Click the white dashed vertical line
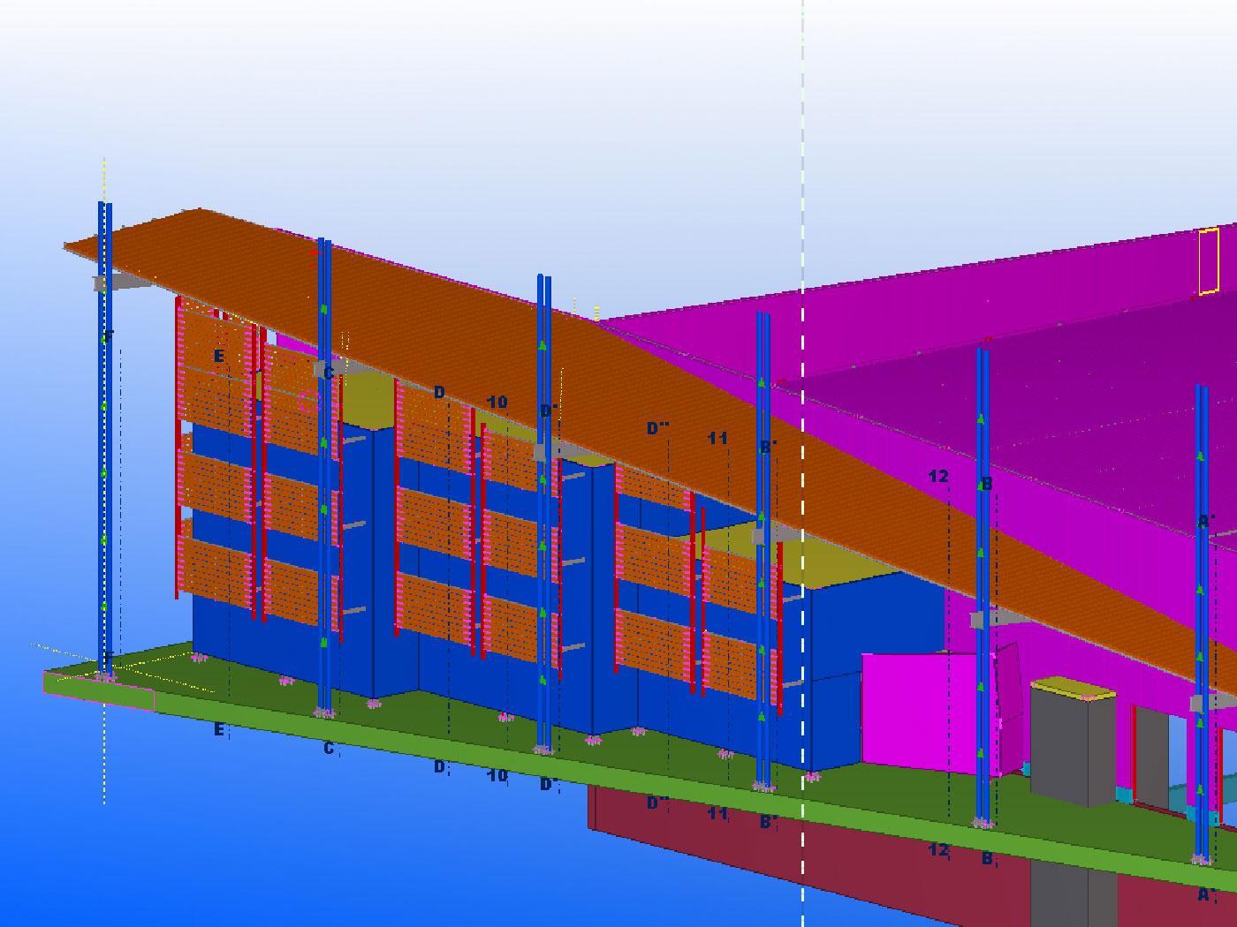Viewport: 1237px width, 927px height. (802, 177)
